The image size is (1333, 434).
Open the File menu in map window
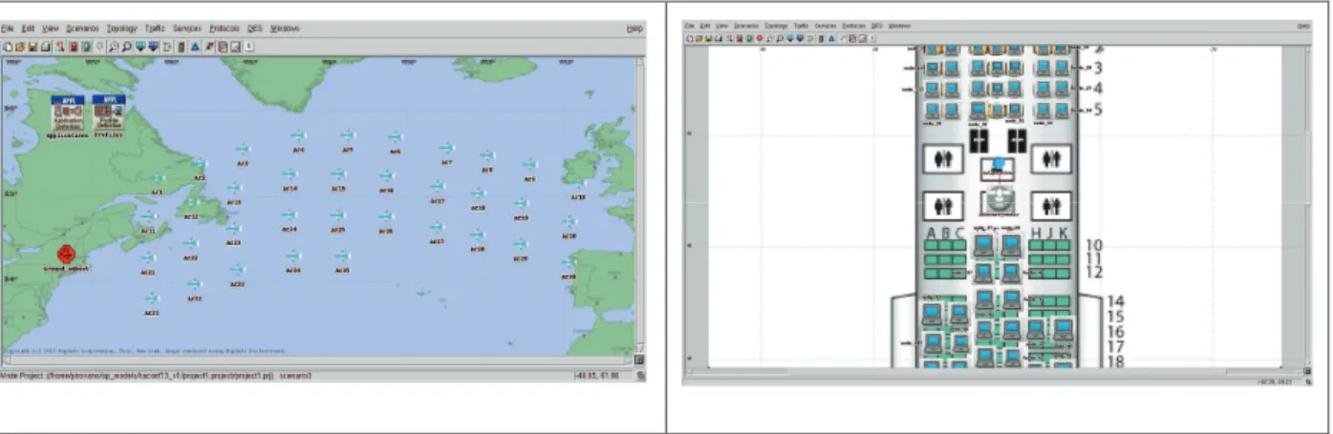pos(7,29)
